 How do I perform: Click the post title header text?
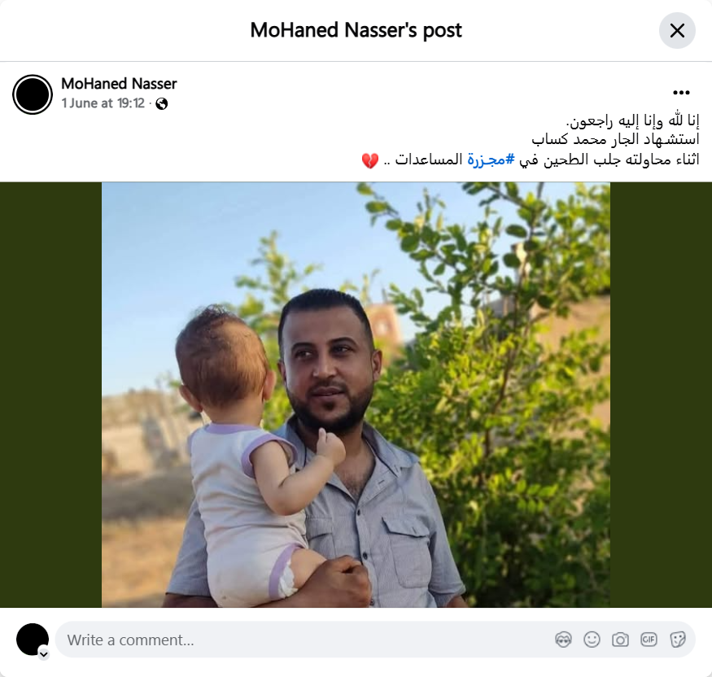pyautogui.click(x=356, y=30)
